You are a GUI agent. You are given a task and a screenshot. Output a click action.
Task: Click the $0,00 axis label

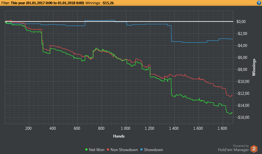(x=241, y=22)
